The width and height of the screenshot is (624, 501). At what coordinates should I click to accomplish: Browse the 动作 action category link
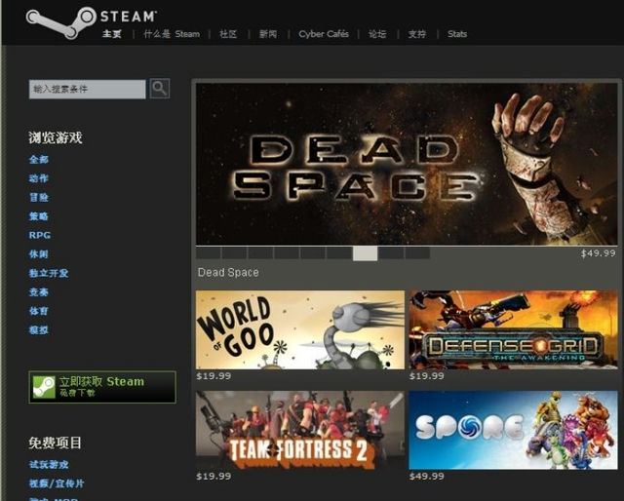(x=38, y=178)
